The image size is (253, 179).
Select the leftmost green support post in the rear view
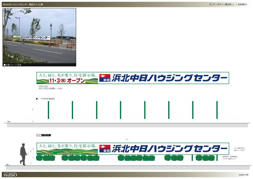(x=48, y=110)
